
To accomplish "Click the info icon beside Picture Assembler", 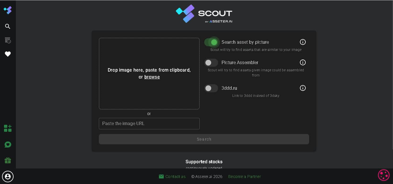I will (x=303, y=62).
